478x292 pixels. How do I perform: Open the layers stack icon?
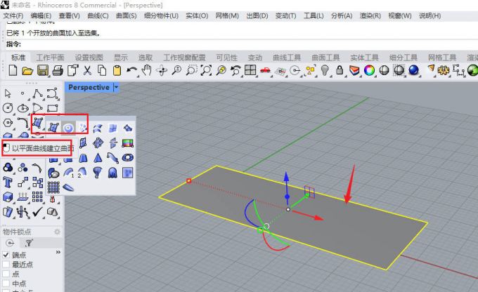[x=354, y=71]
